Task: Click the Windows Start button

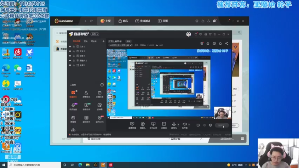Action: click(4, 165)
